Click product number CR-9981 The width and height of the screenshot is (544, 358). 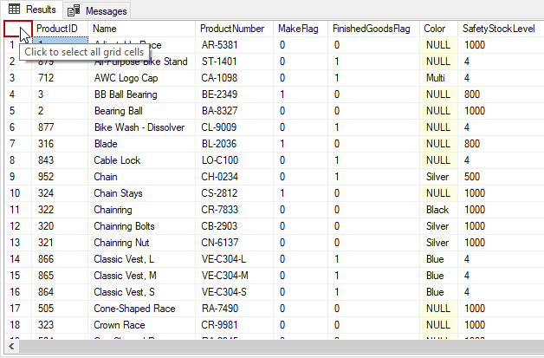(235, 325)
